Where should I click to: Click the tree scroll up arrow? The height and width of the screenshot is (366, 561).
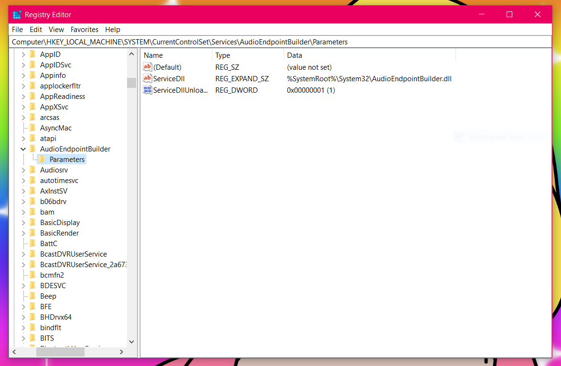point(131,54)
